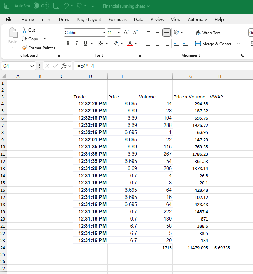Screen dimensions: 253x274
Task: Click the Cut scissors icon
Action: 24,30
